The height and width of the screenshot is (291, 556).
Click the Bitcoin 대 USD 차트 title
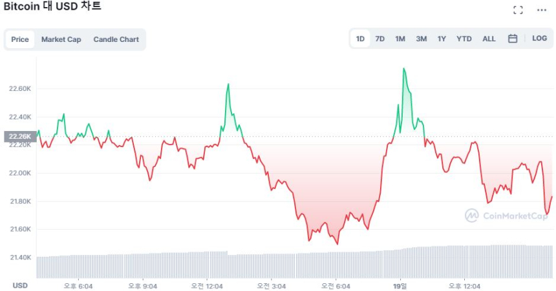[x=52, y=7]
